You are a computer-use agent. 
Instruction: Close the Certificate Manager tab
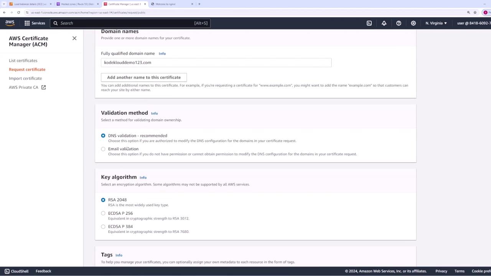[145, 4]
